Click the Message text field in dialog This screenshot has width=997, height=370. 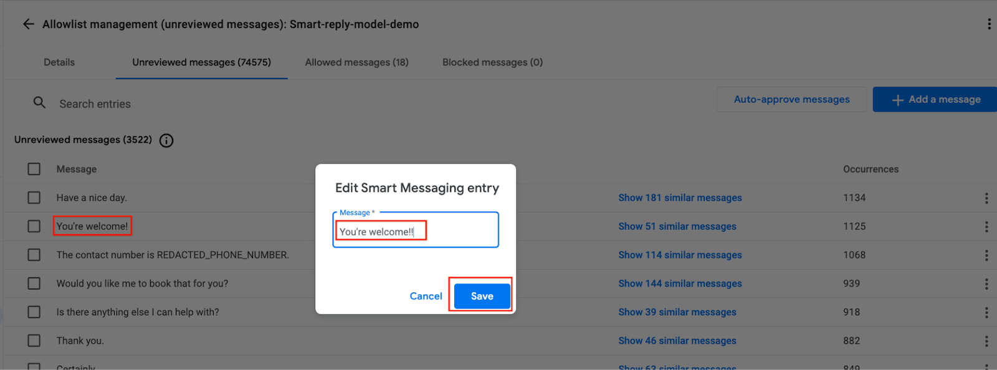[x=416, y=230]
